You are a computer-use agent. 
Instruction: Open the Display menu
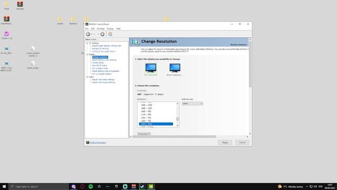point(110,28)
